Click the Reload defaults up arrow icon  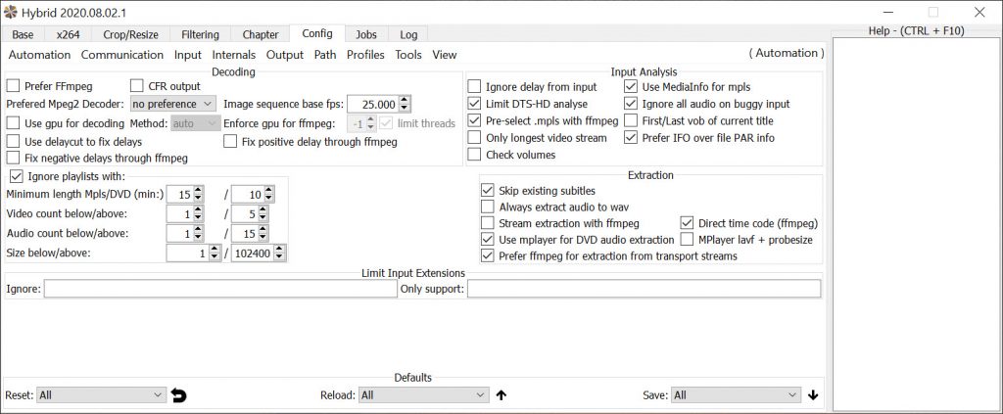(x=501, y=395)
